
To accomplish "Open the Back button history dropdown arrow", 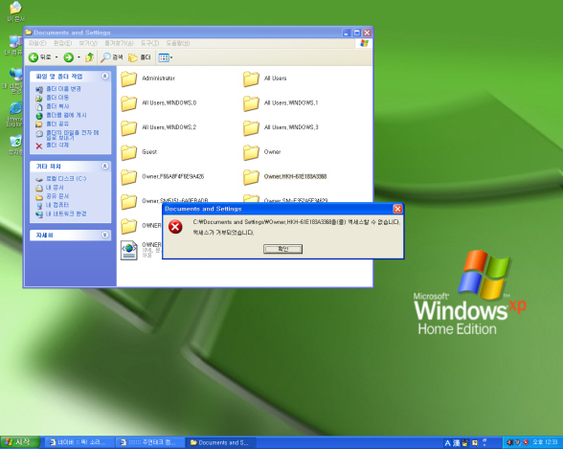I will coord(56,57).
